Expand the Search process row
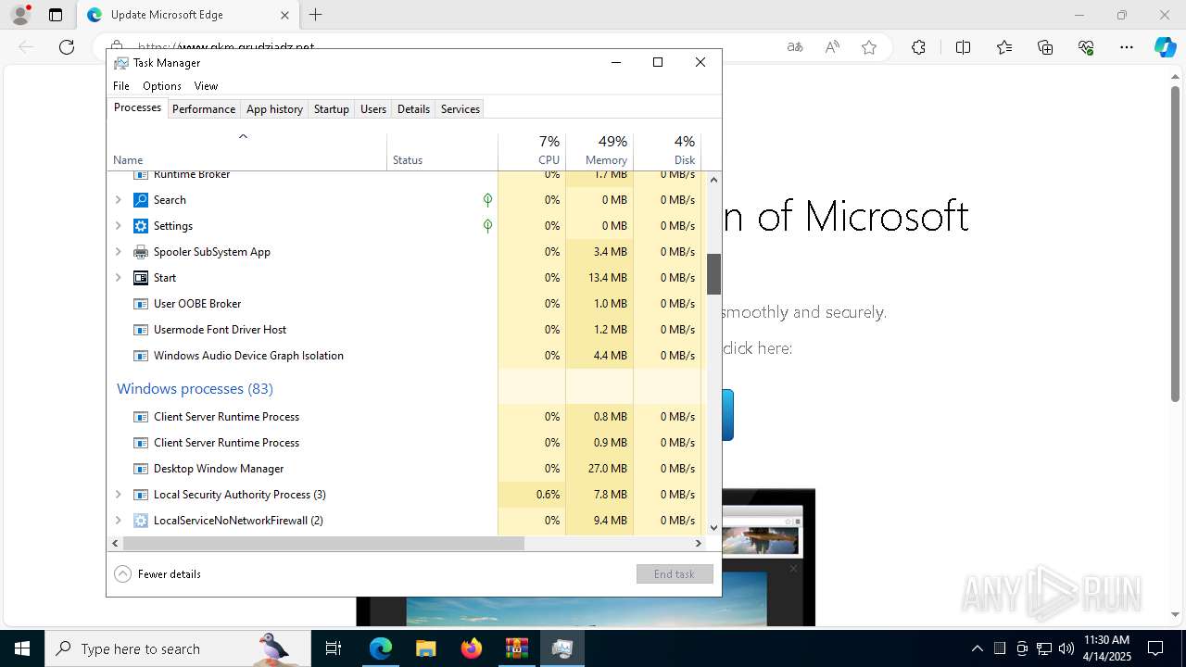 [118, 200]
